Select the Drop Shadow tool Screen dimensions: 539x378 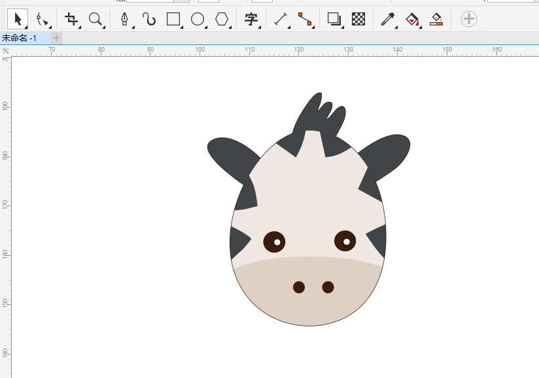click(334, 19)
